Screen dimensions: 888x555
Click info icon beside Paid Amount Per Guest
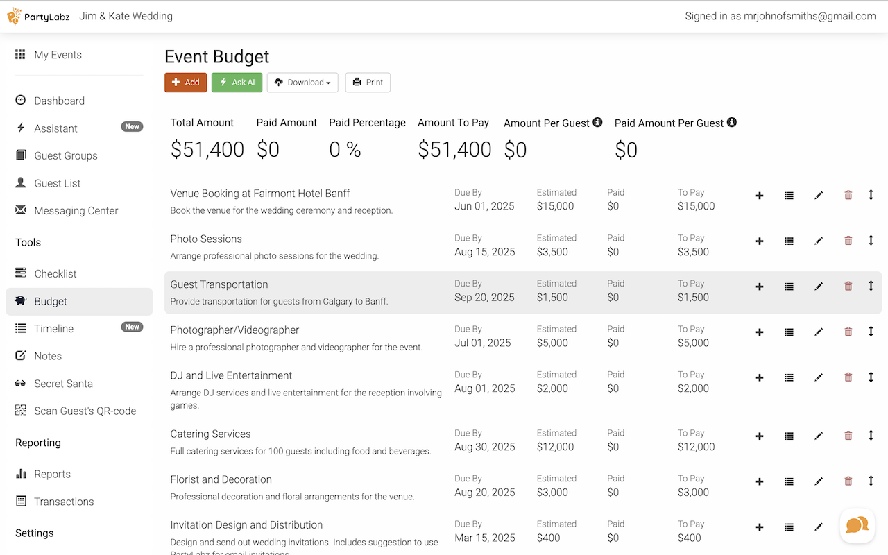[x=731, y=123]
